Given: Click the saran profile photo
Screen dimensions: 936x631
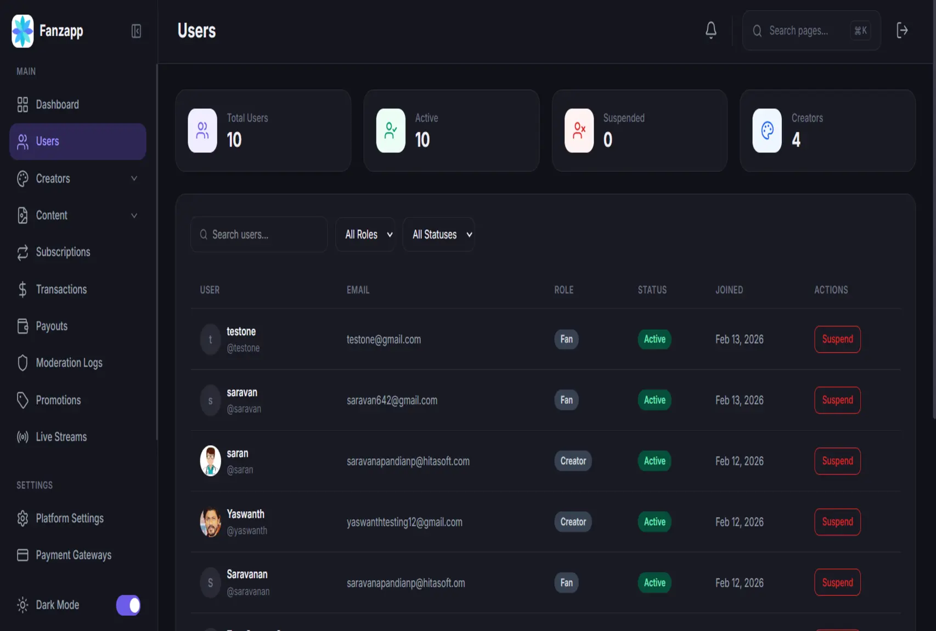Looking at the screenshot, I should point(210,461).
